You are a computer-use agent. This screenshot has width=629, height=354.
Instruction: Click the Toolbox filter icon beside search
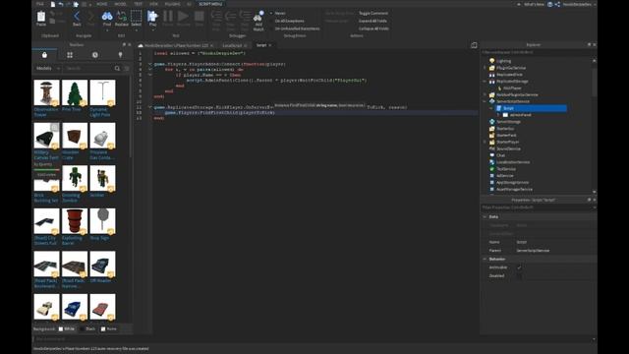[x=127, y=69]
